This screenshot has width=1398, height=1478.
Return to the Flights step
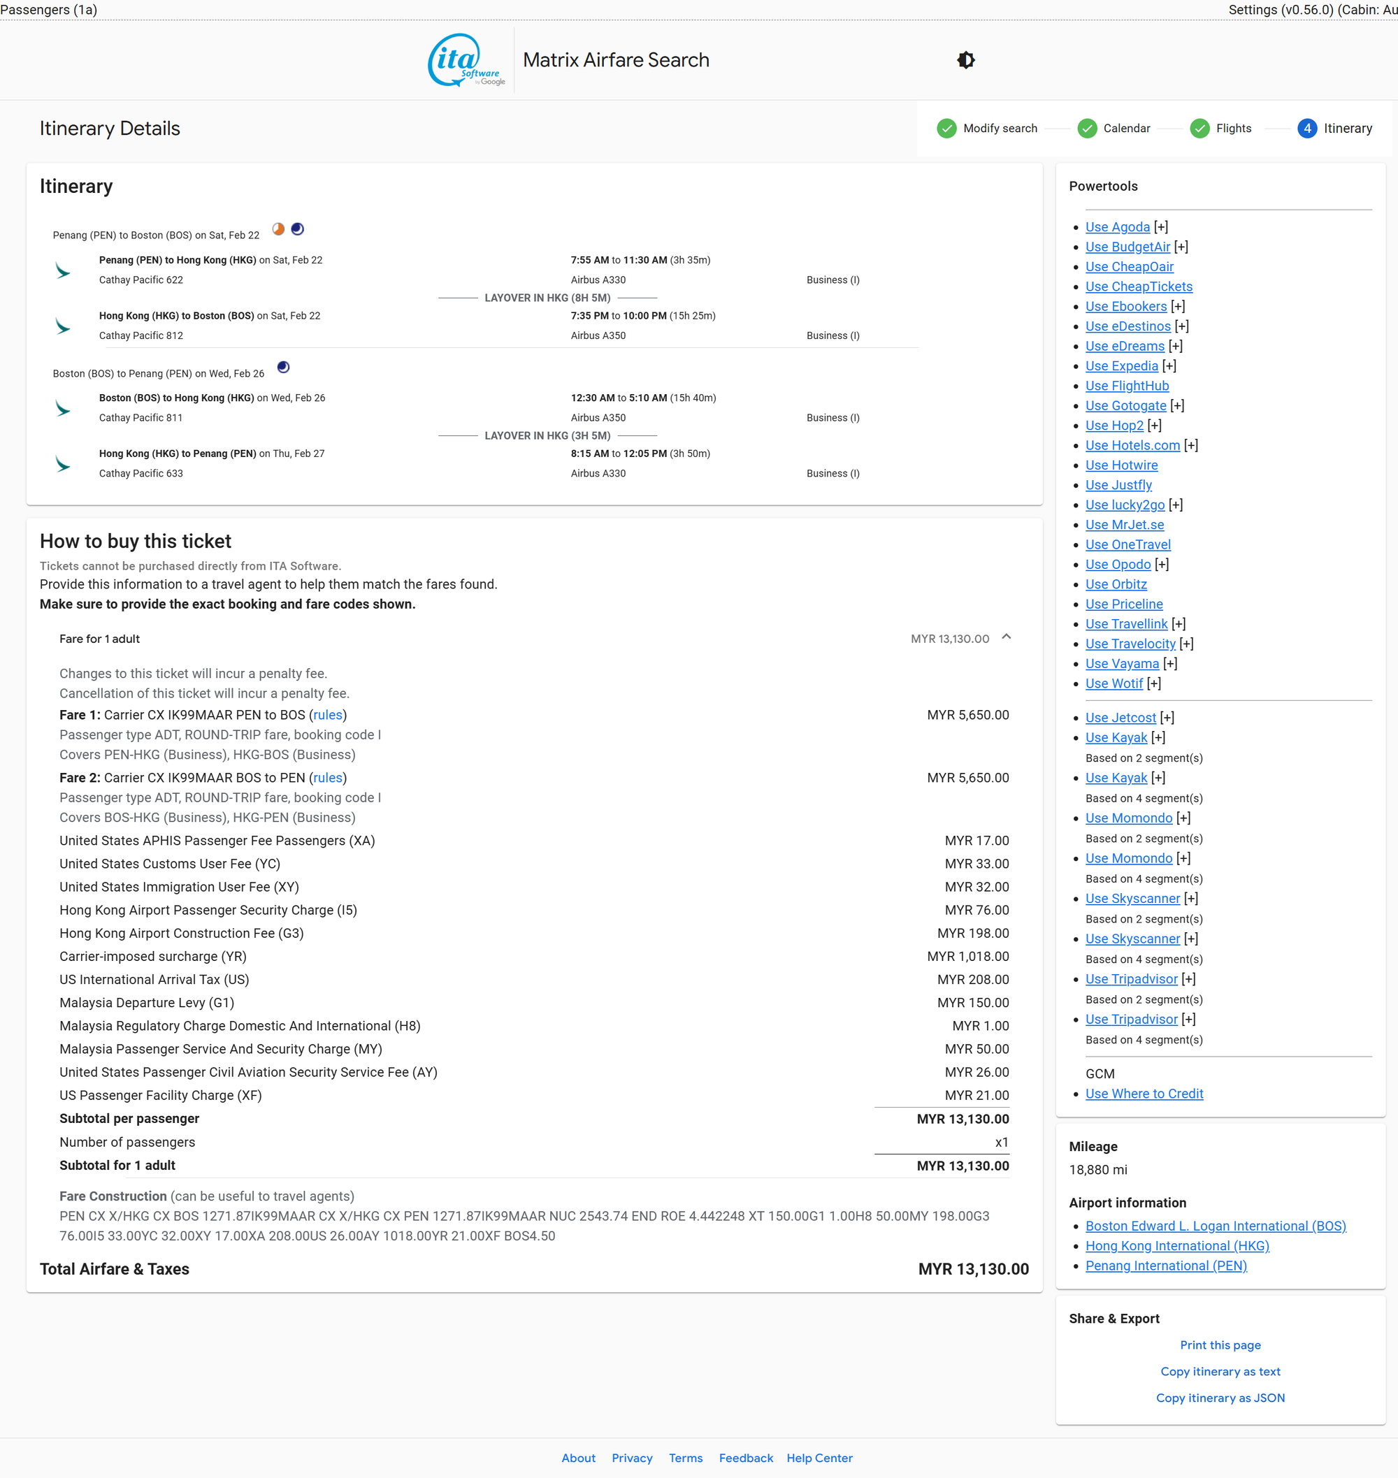pos(1220,128)
